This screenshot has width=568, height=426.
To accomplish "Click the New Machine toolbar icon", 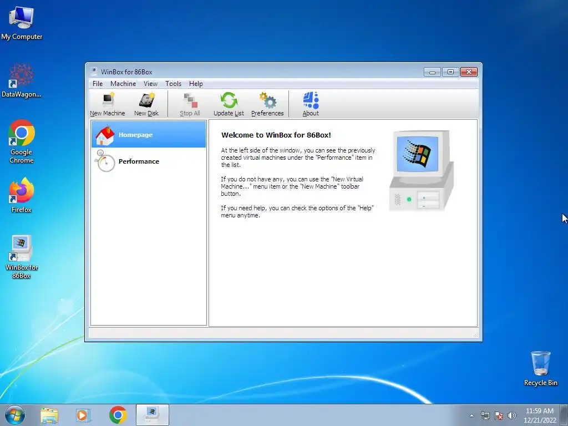I will (107, 104).
